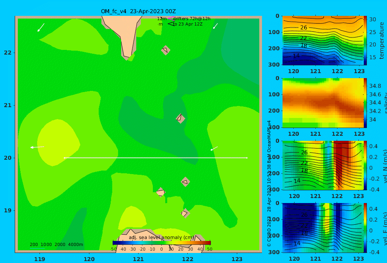The image size is (387, 263).
Task: Open the salinity depth section panel
Action: pos(322,103)
